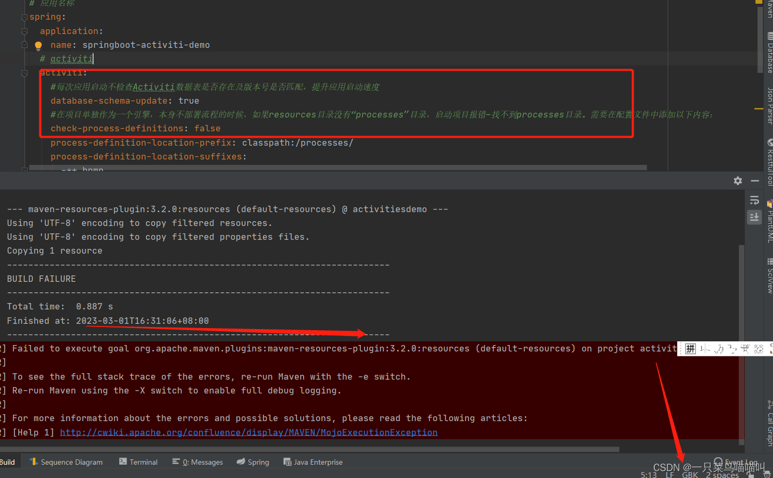
Task: Change 2 spaces indent setting
Action: point(722,474)
